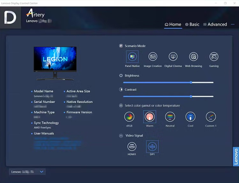The image size is (239, 183).
Task: Select the Image Creation scenario mode
Action: [153, 57]
